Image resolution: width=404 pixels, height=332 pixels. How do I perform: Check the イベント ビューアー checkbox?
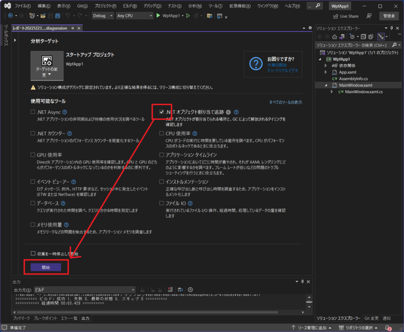[33, 182]
